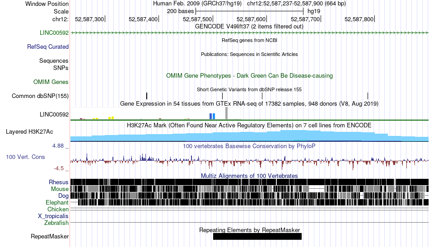The height and width of the screenshot is (247, 429).
Task: Click the Publications Sequences in Scientific Articles title
Action: click(249, 54)
